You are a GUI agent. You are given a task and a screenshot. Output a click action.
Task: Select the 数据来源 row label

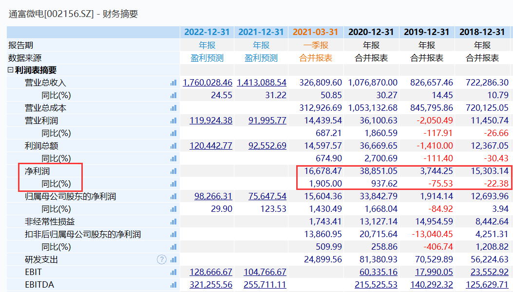(25, 58)
